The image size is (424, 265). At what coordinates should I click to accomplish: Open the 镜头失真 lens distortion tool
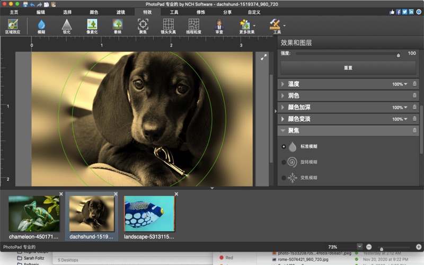(x=168, y=25)
